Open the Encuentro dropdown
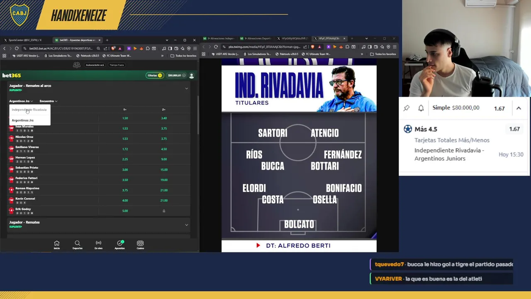 click(x=48, y=101)
